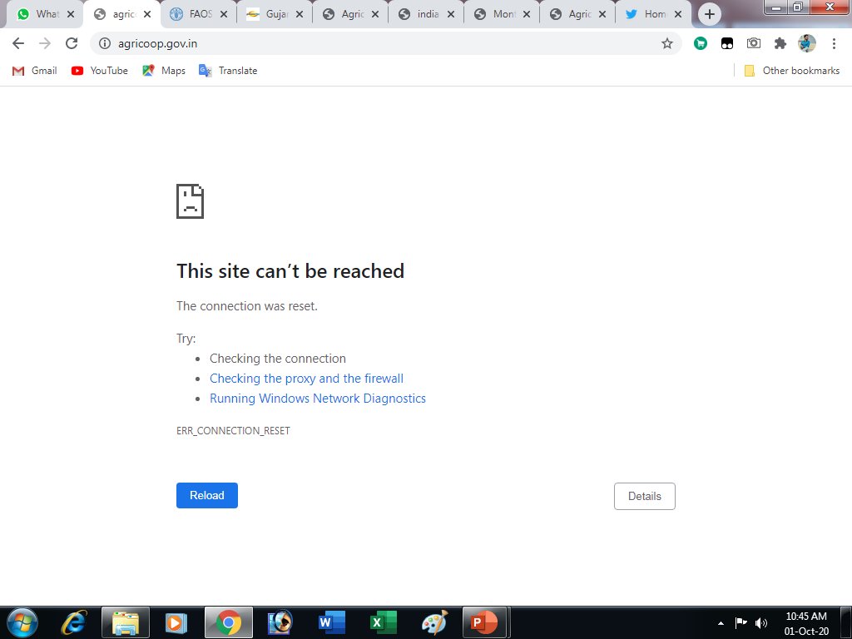Launch Internet Explorer from taskbar
The image size is (852, 639).
74,622
